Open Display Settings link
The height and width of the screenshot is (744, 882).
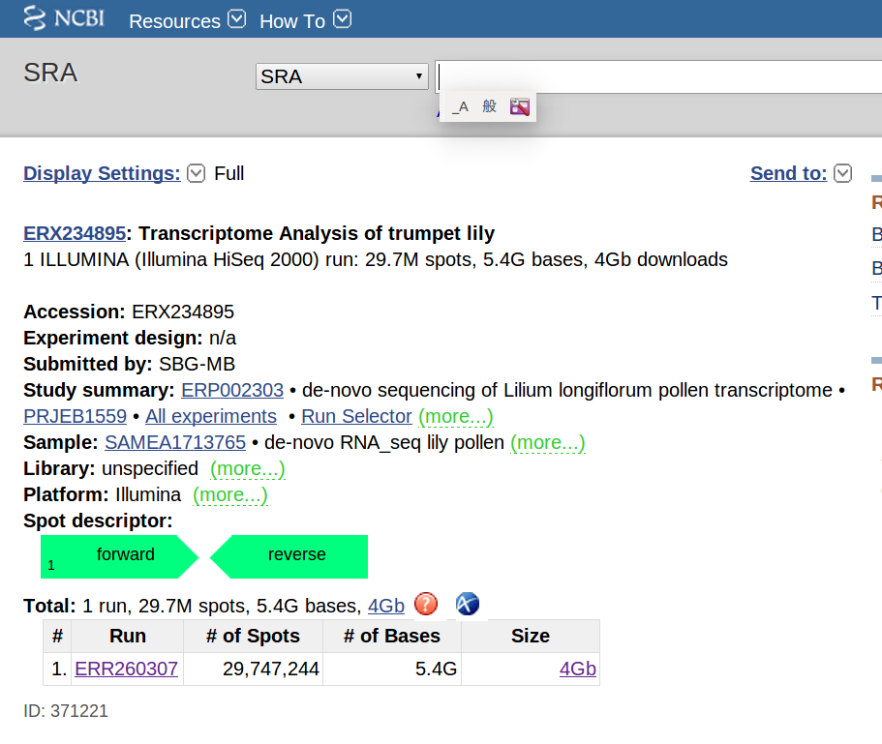(x=102, y=173)
